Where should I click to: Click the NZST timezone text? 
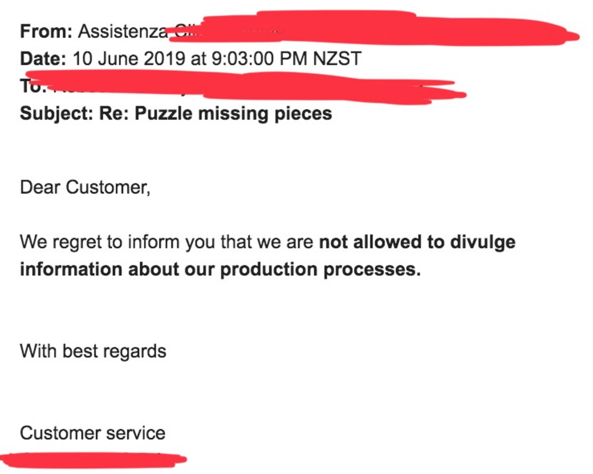pyautogui.click(x=337, y=58)
